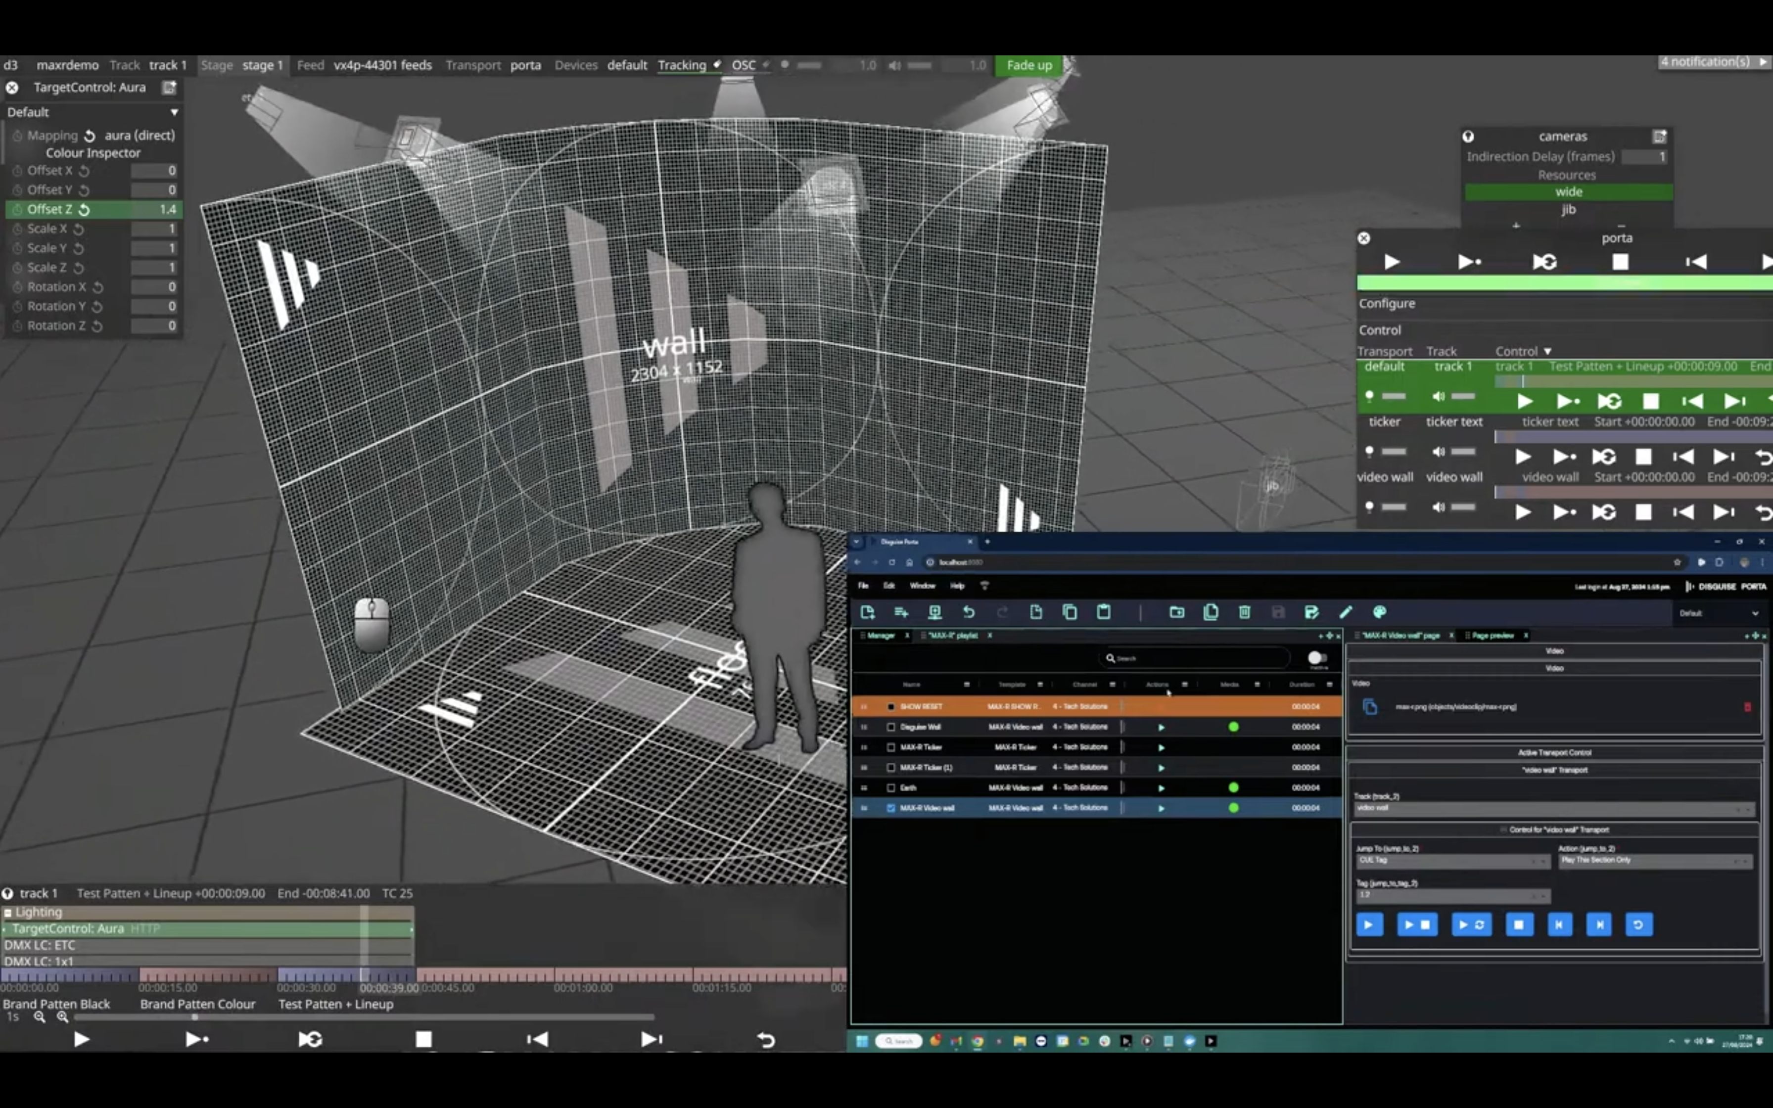Click zoom in magnifier on timeline

pyautogui.click(x=62, y=1016)
